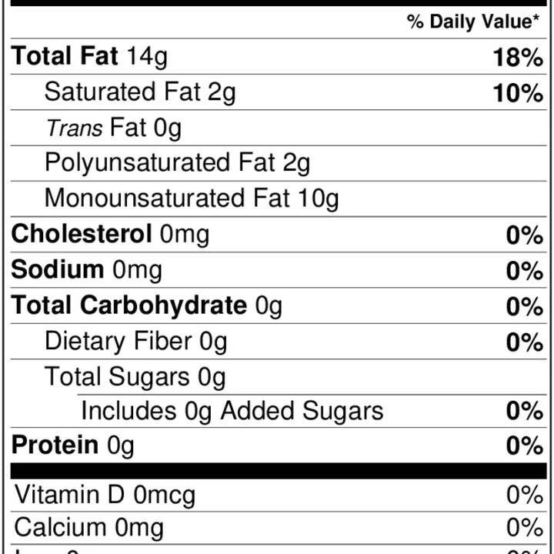Click the Protein 0g label
Image resolution: width=554 pixels, height=554 pixels.
tap(73, 446)
